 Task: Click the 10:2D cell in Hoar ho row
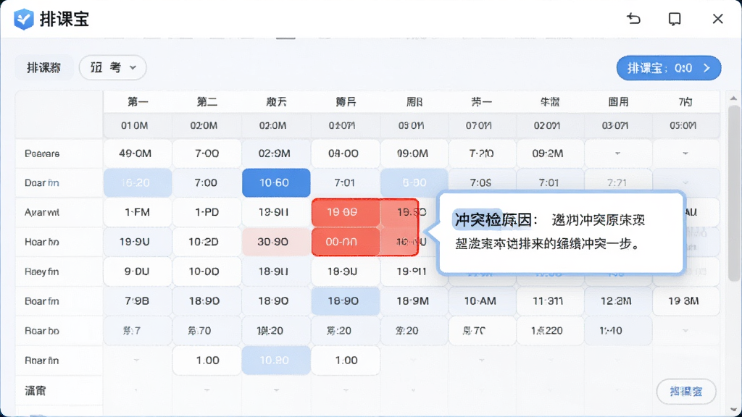coord(207,242)
